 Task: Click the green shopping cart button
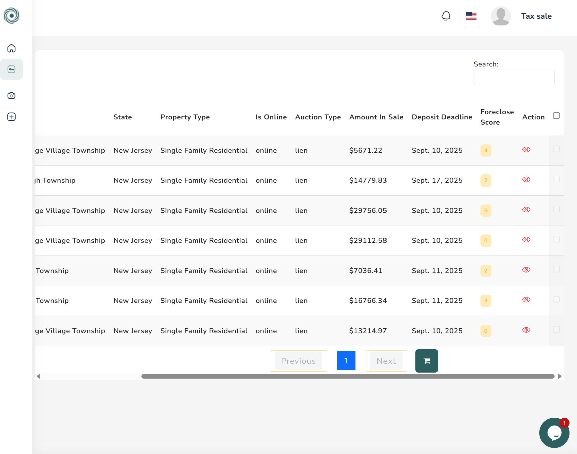[427, 361]
